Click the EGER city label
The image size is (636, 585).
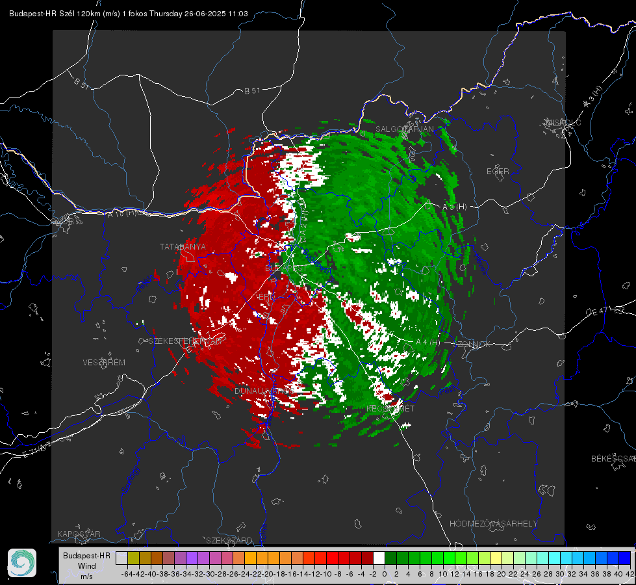click(x=498, y=172)
